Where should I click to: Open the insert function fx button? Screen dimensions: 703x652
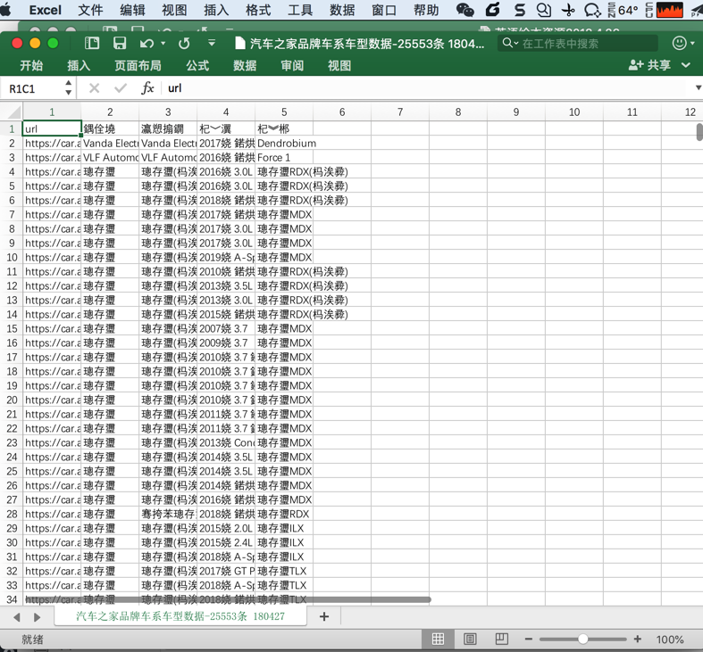[147, 88]
